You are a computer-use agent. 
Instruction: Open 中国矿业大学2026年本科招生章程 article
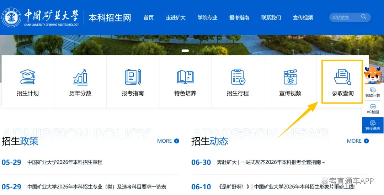[x=65, y=162]
